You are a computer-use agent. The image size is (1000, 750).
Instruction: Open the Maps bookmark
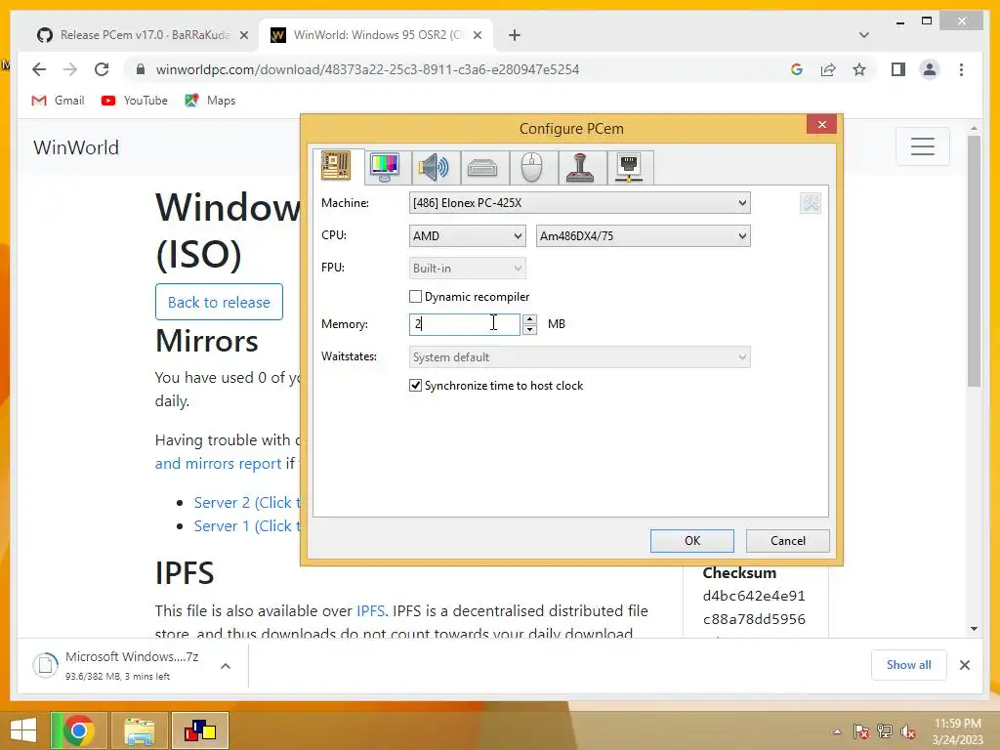(210, 101)
